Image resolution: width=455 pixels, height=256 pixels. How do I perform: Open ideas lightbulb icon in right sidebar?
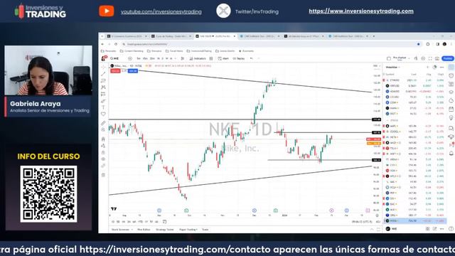tap(451, 117)
